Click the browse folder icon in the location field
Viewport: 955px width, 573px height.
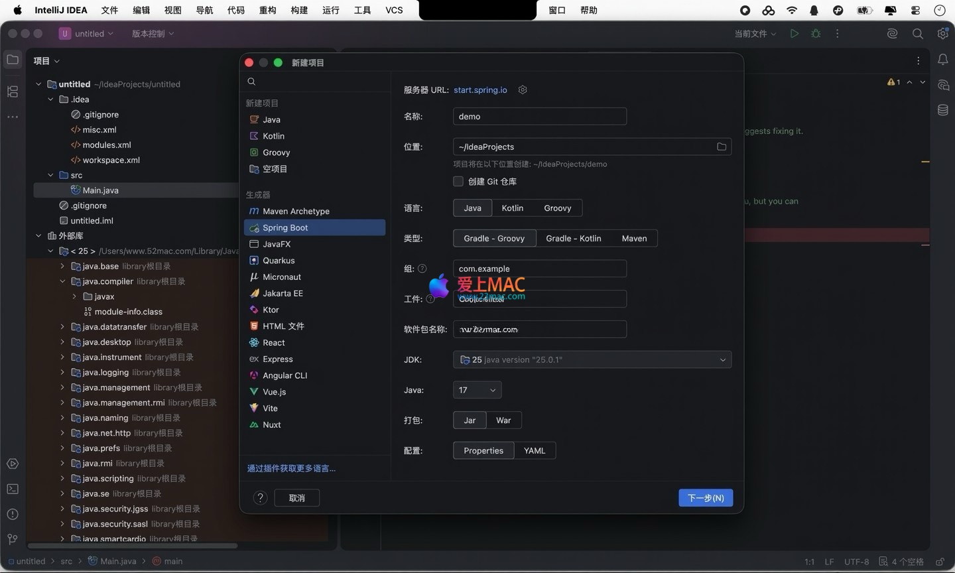pyautogui.click(x=722, y=147)
